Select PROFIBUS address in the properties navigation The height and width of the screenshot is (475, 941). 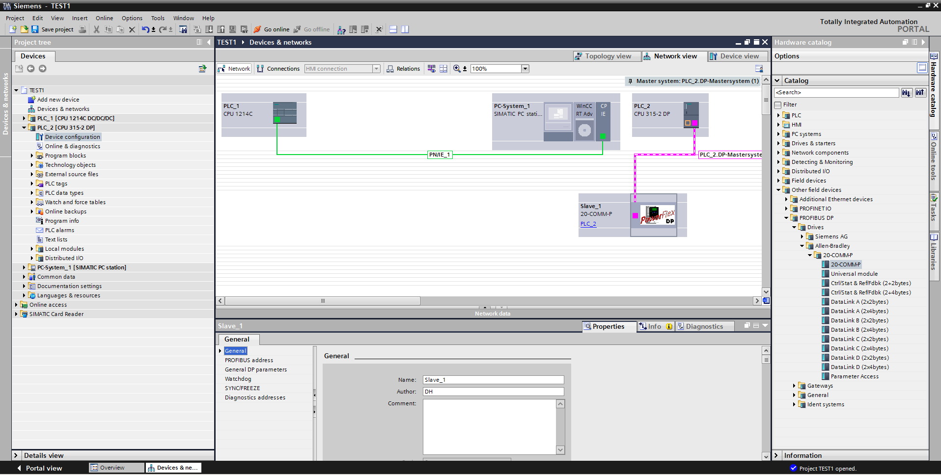click(x=249, y=360)
